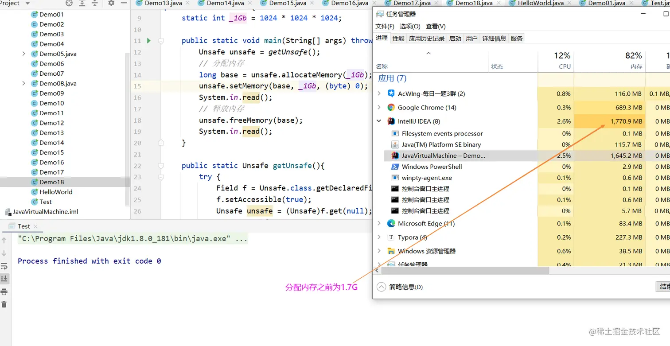This screenshot has height=346, width=670.
Task: Open the 查看(V) menu in Task Manager
Action: tap(436, 27)
